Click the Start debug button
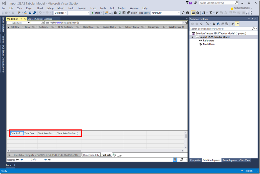 tap(96, 13)
